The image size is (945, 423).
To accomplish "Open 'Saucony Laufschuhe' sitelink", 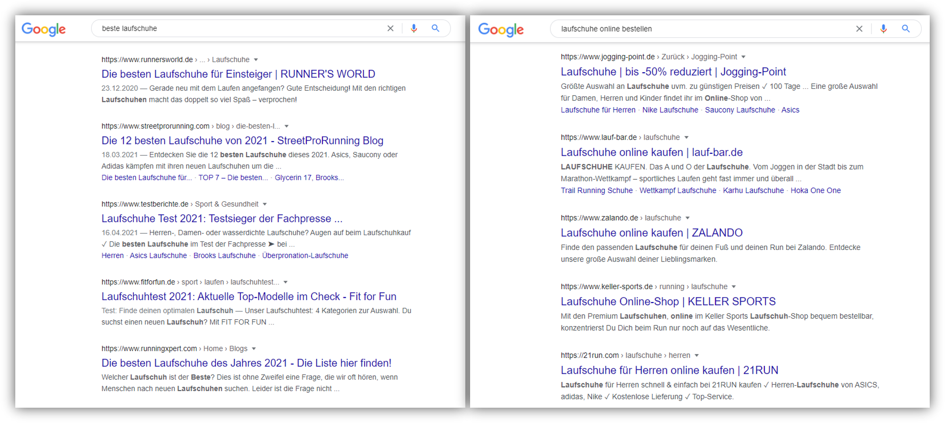I will click(740, 110).
